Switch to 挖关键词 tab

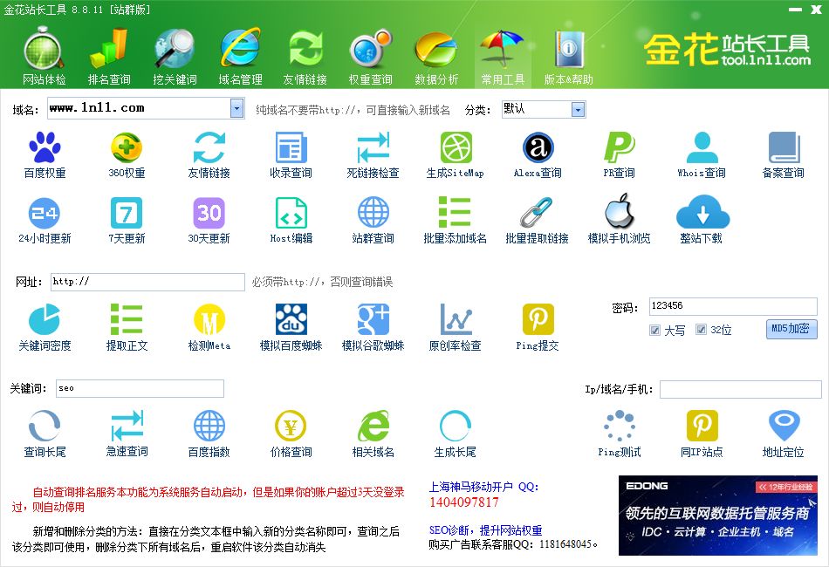click(175, 57)
